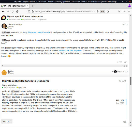Image resolution: width=132 pixels, height=127 pixels.
Task: Click the vertical scrollbar thumb
Action: 131,81
